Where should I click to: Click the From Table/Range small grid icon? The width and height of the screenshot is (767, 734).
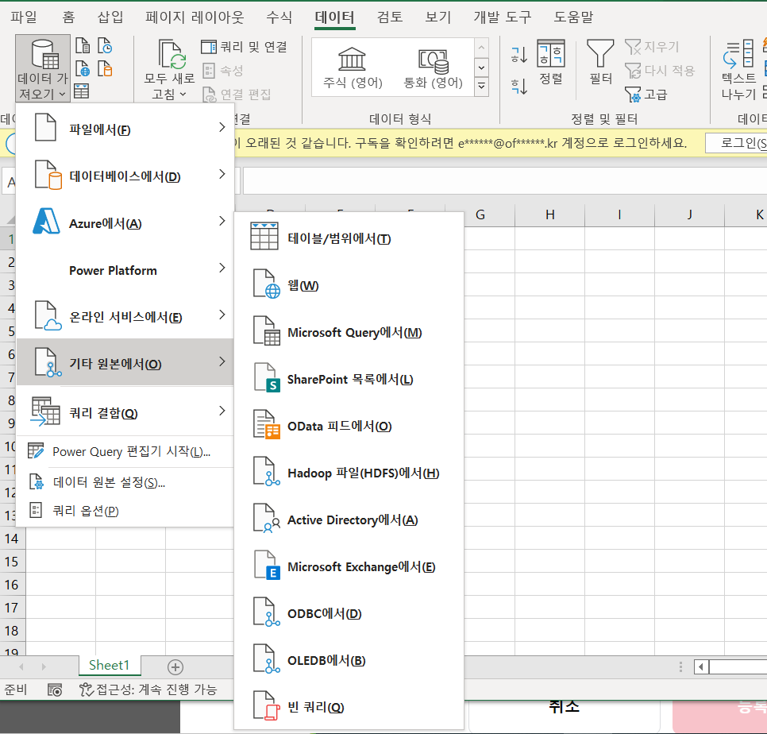(81, 91)
